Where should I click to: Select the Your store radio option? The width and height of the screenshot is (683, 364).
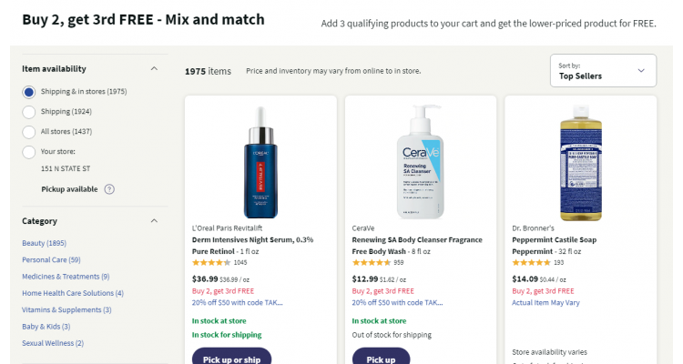(x=29, y=152)
